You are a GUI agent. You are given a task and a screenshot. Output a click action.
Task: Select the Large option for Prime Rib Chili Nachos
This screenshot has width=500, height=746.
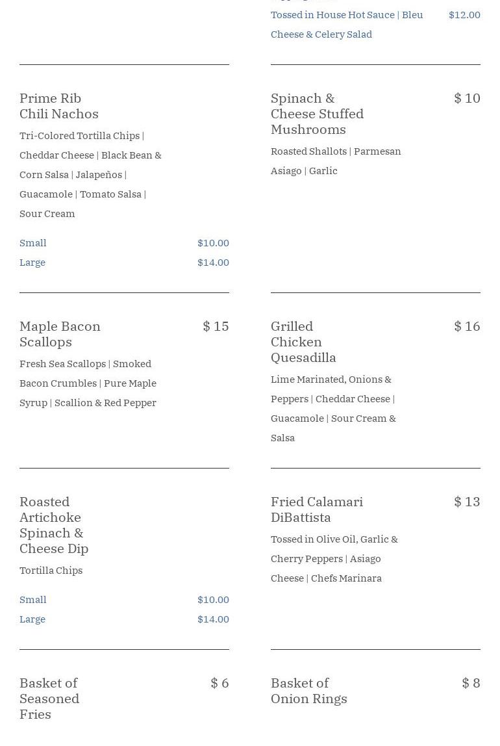[32, 263]
